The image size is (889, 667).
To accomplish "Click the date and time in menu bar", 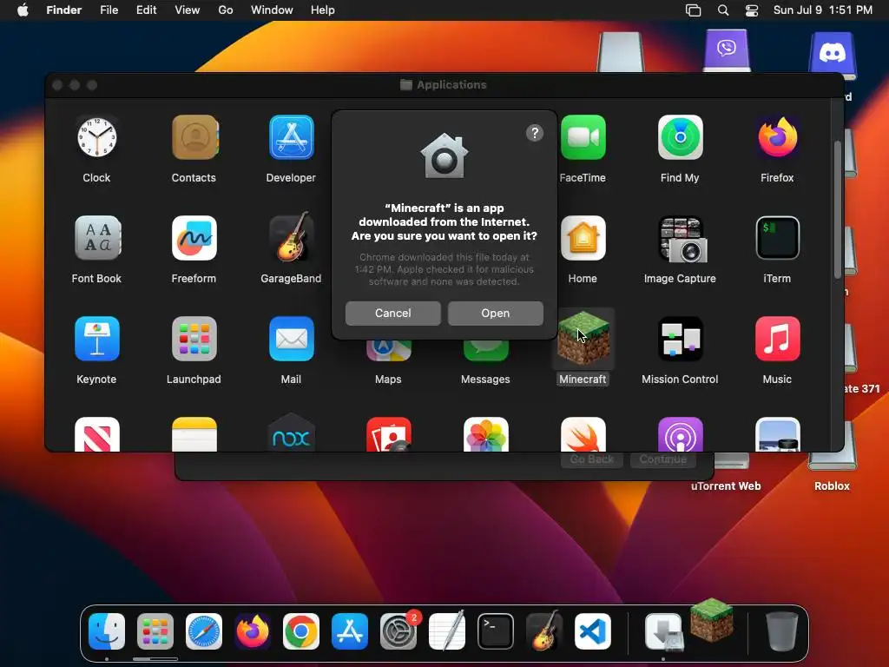I will tap(823, 10).
